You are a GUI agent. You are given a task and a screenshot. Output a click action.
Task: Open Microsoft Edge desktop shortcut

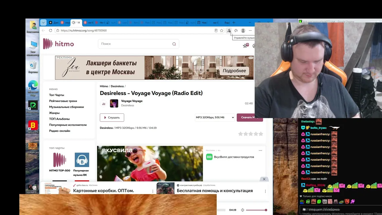[x=33, y=88]
